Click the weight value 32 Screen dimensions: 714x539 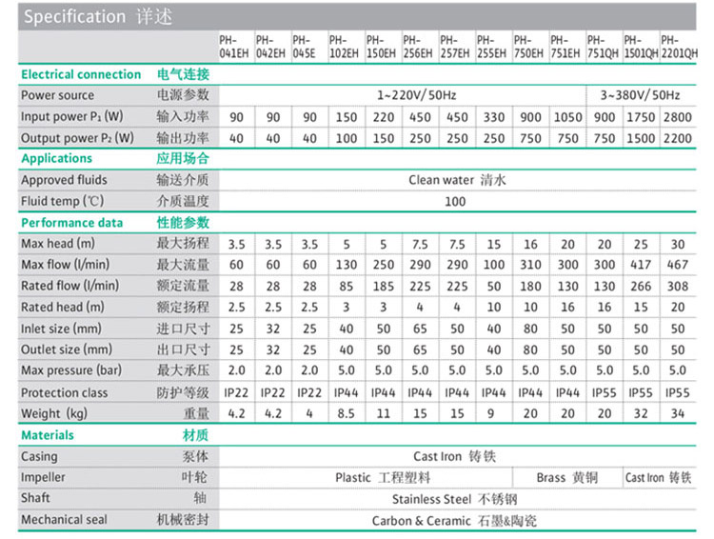point(641,413)
